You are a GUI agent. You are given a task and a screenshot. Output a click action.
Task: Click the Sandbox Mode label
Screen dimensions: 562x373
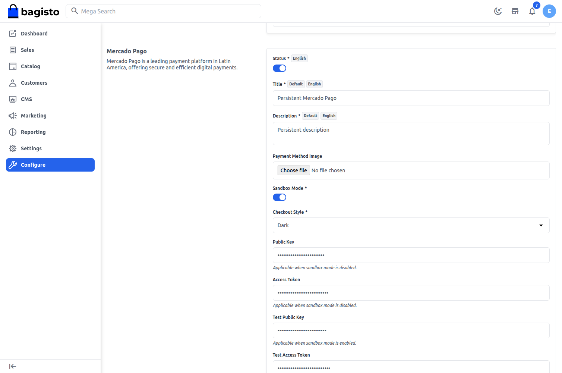pos(290,188)
